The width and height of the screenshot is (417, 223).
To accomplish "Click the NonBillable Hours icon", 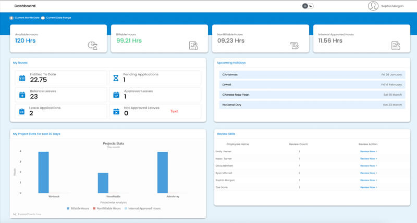I will click(295, 46).
